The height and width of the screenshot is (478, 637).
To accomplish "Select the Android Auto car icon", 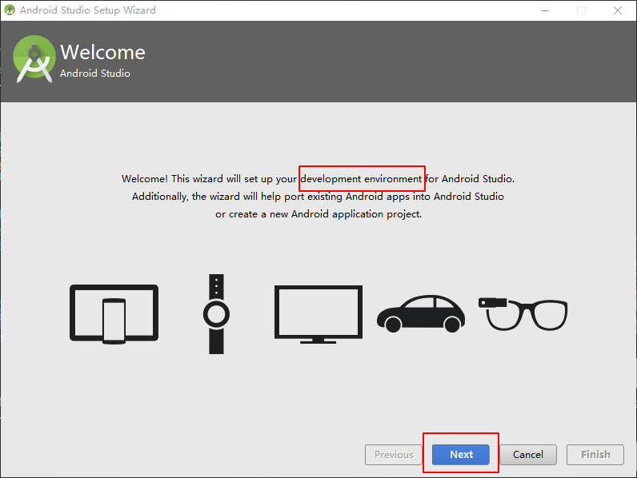I will [421, 313].
